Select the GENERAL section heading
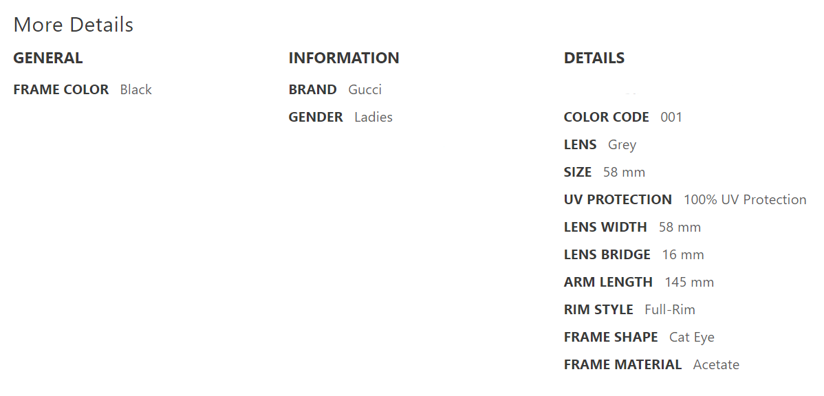This screenshot has width=824, height=396. 48,58
